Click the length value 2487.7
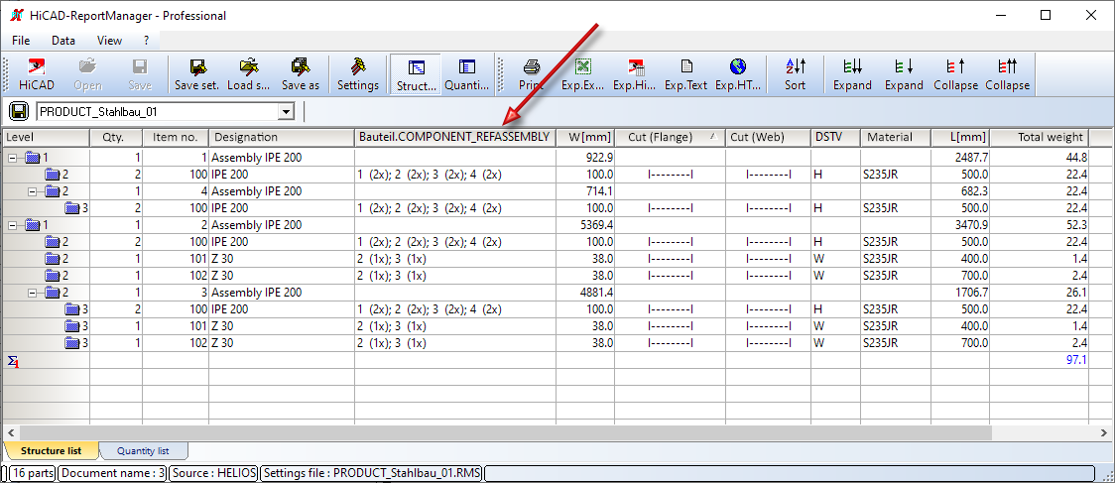The height and width of the screenshot is (483, 1115). coord(971,158)
